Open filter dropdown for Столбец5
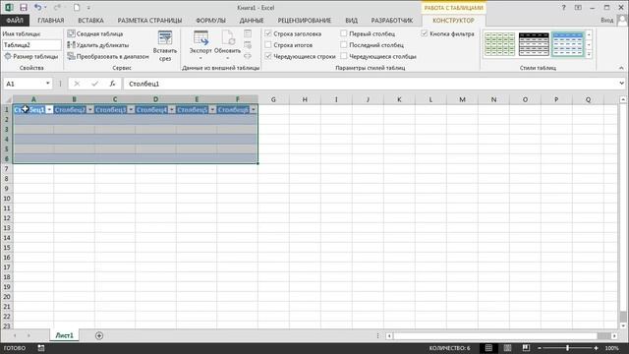Image resolution: width=629 pixels, height=354 pixels. pos(212,109)
